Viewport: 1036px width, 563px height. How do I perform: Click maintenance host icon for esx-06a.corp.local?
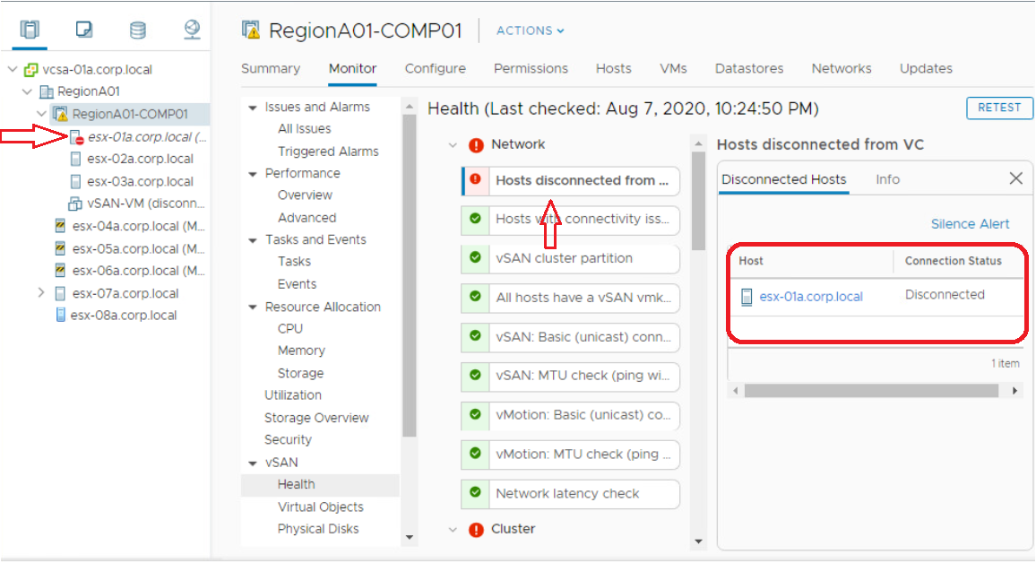60,270
